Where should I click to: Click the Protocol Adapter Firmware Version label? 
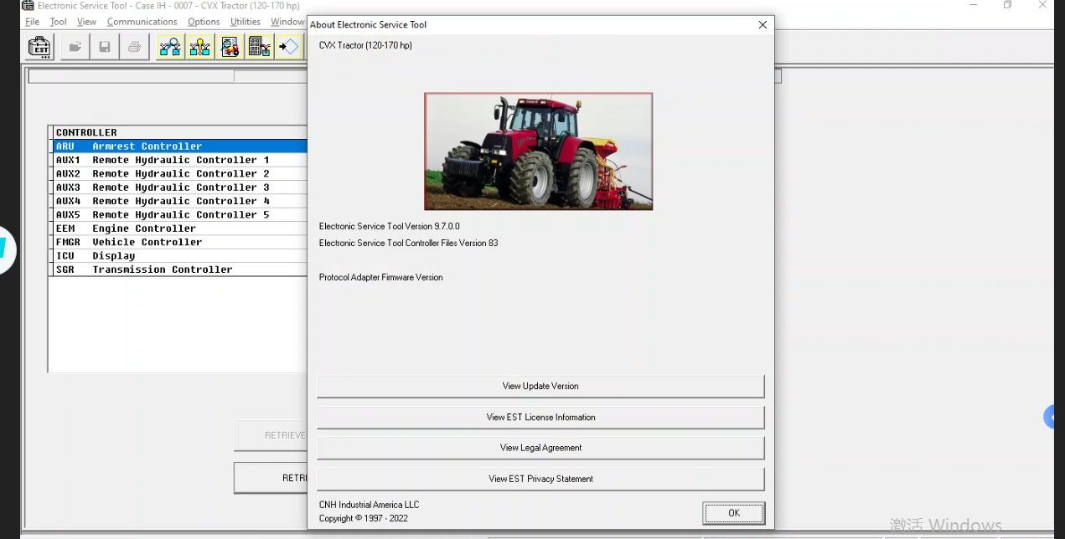(x=381, y=277)
